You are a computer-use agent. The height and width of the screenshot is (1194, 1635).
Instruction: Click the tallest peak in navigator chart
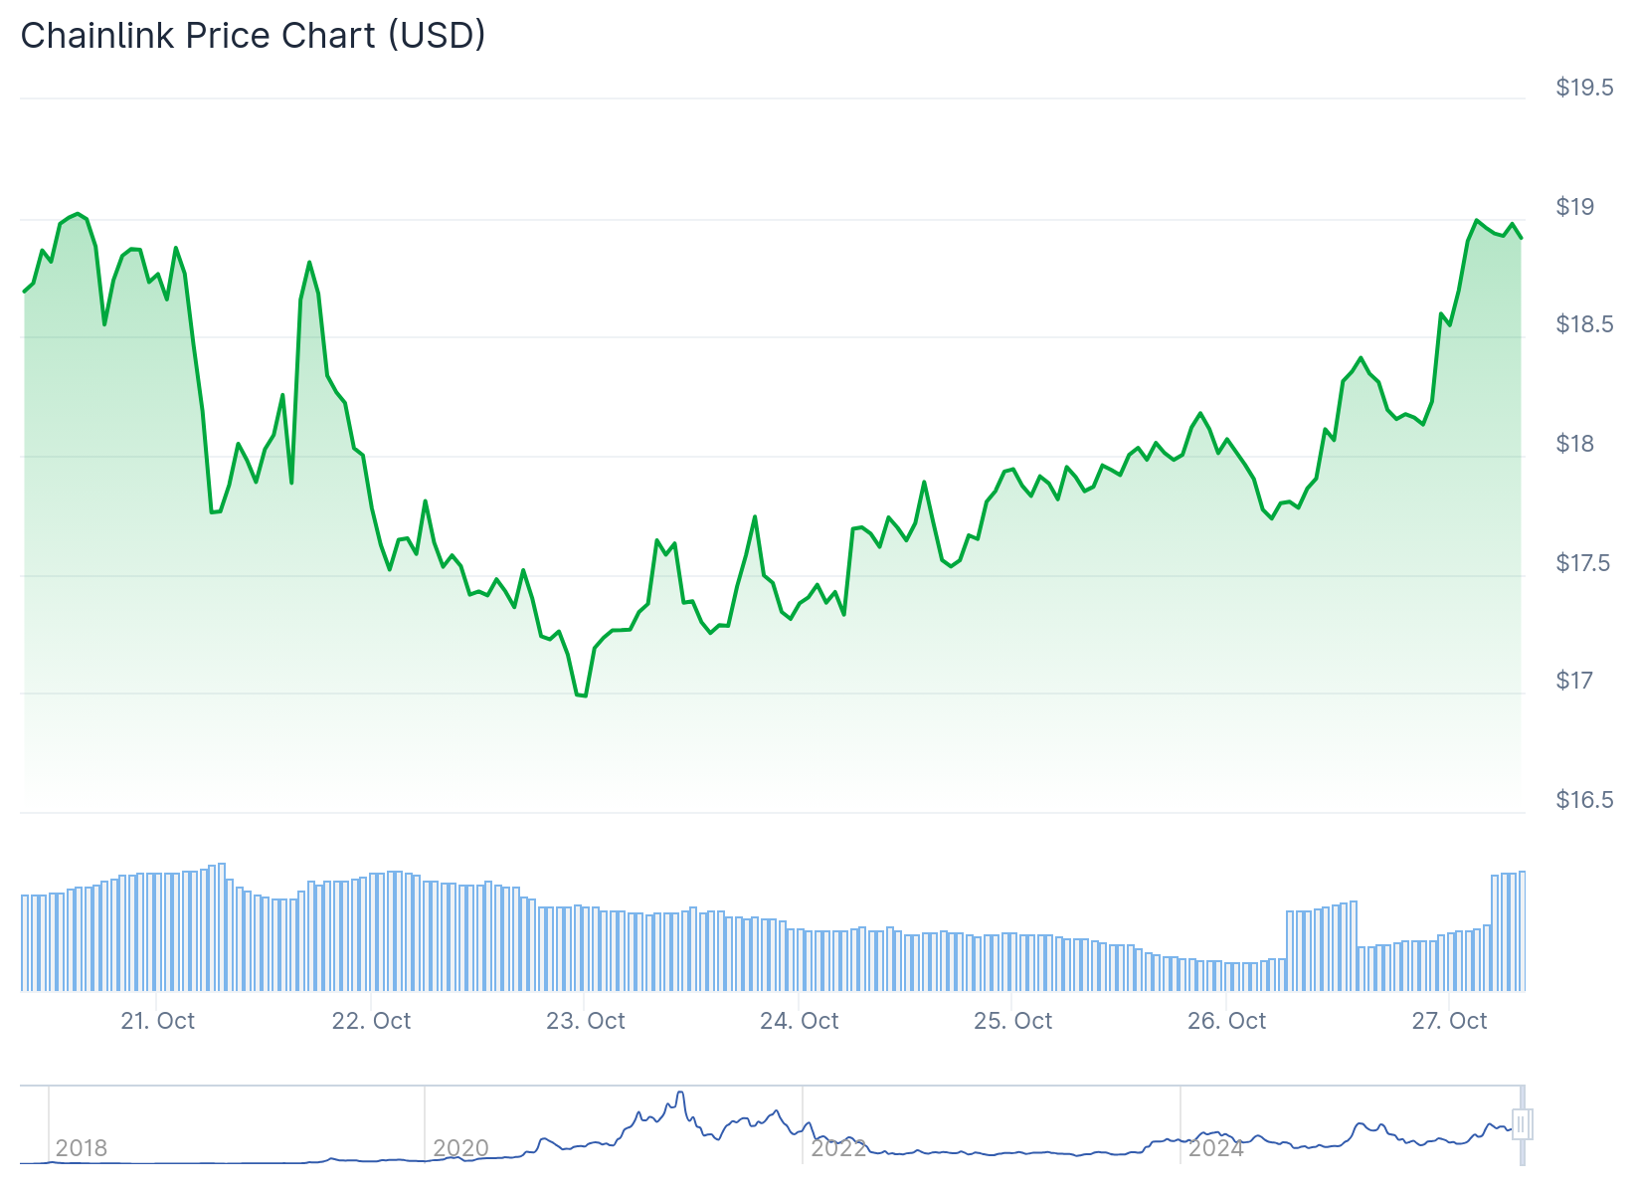(680, 1094)
